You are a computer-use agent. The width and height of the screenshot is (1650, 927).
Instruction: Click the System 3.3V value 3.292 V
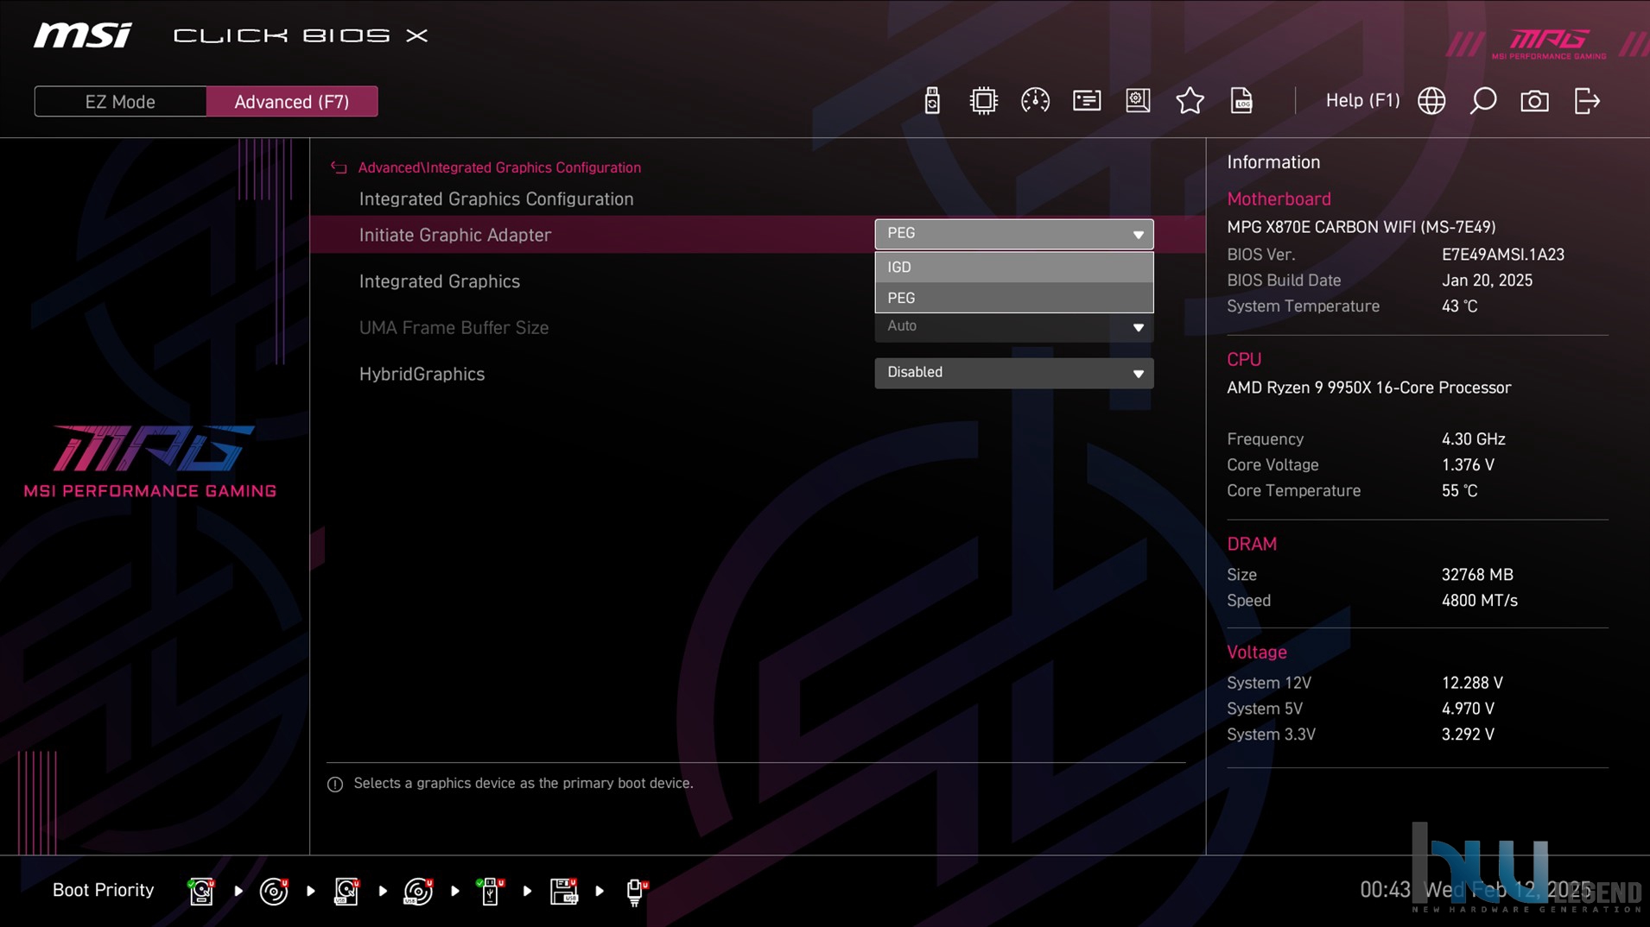click(x=1468, y=735)
